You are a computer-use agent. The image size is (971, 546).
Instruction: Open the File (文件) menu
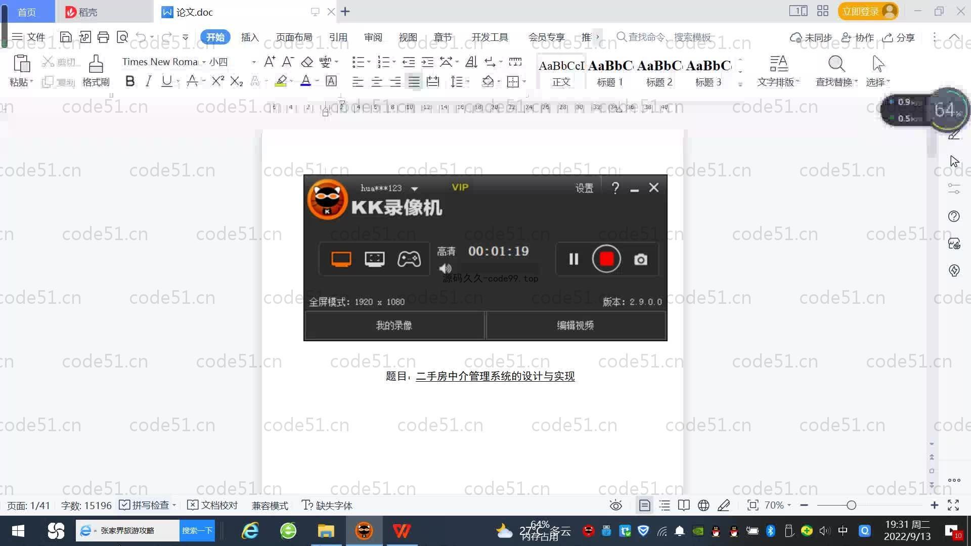tap(29, 37)
